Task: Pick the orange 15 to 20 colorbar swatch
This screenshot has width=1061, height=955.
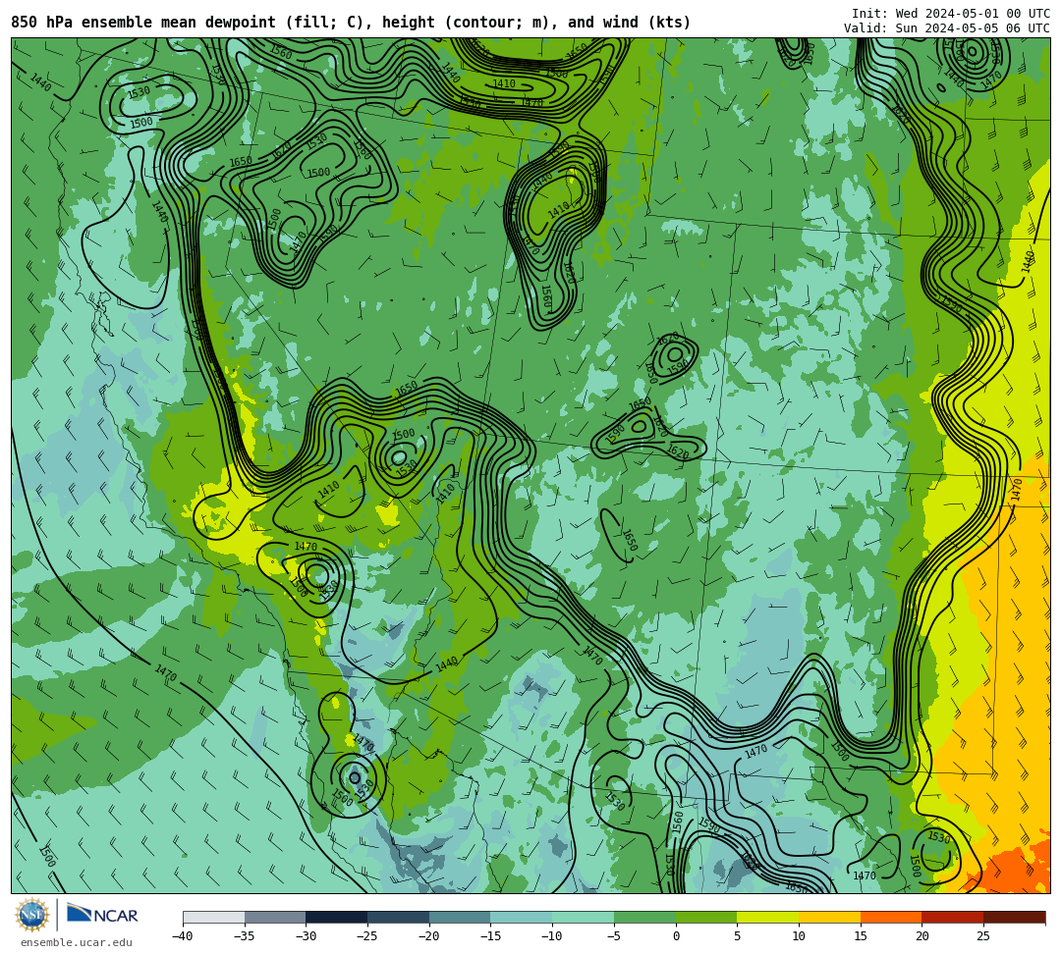Action: pyautogui.click(x=891, y=917)
